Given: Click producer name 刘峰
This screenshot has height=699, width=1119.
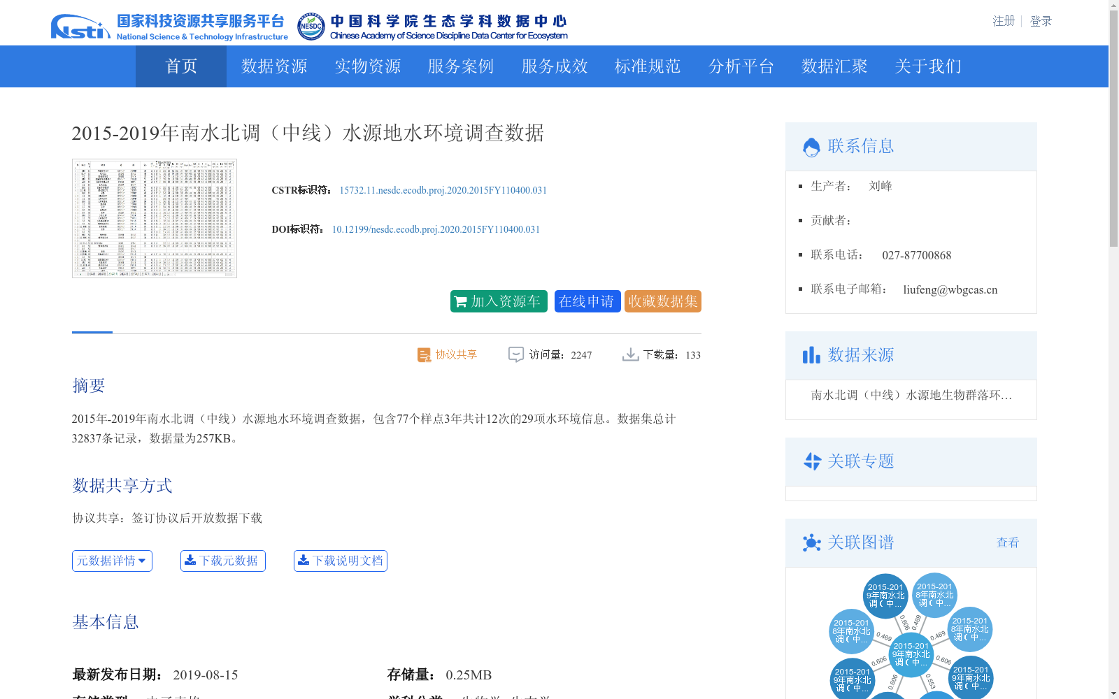Looking at the screenshot, I should (x=881, y=186).
